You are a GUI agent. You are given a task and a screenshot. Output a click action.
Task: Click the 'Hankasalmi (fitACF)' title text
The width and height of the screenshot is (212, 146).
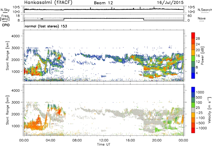48,3
